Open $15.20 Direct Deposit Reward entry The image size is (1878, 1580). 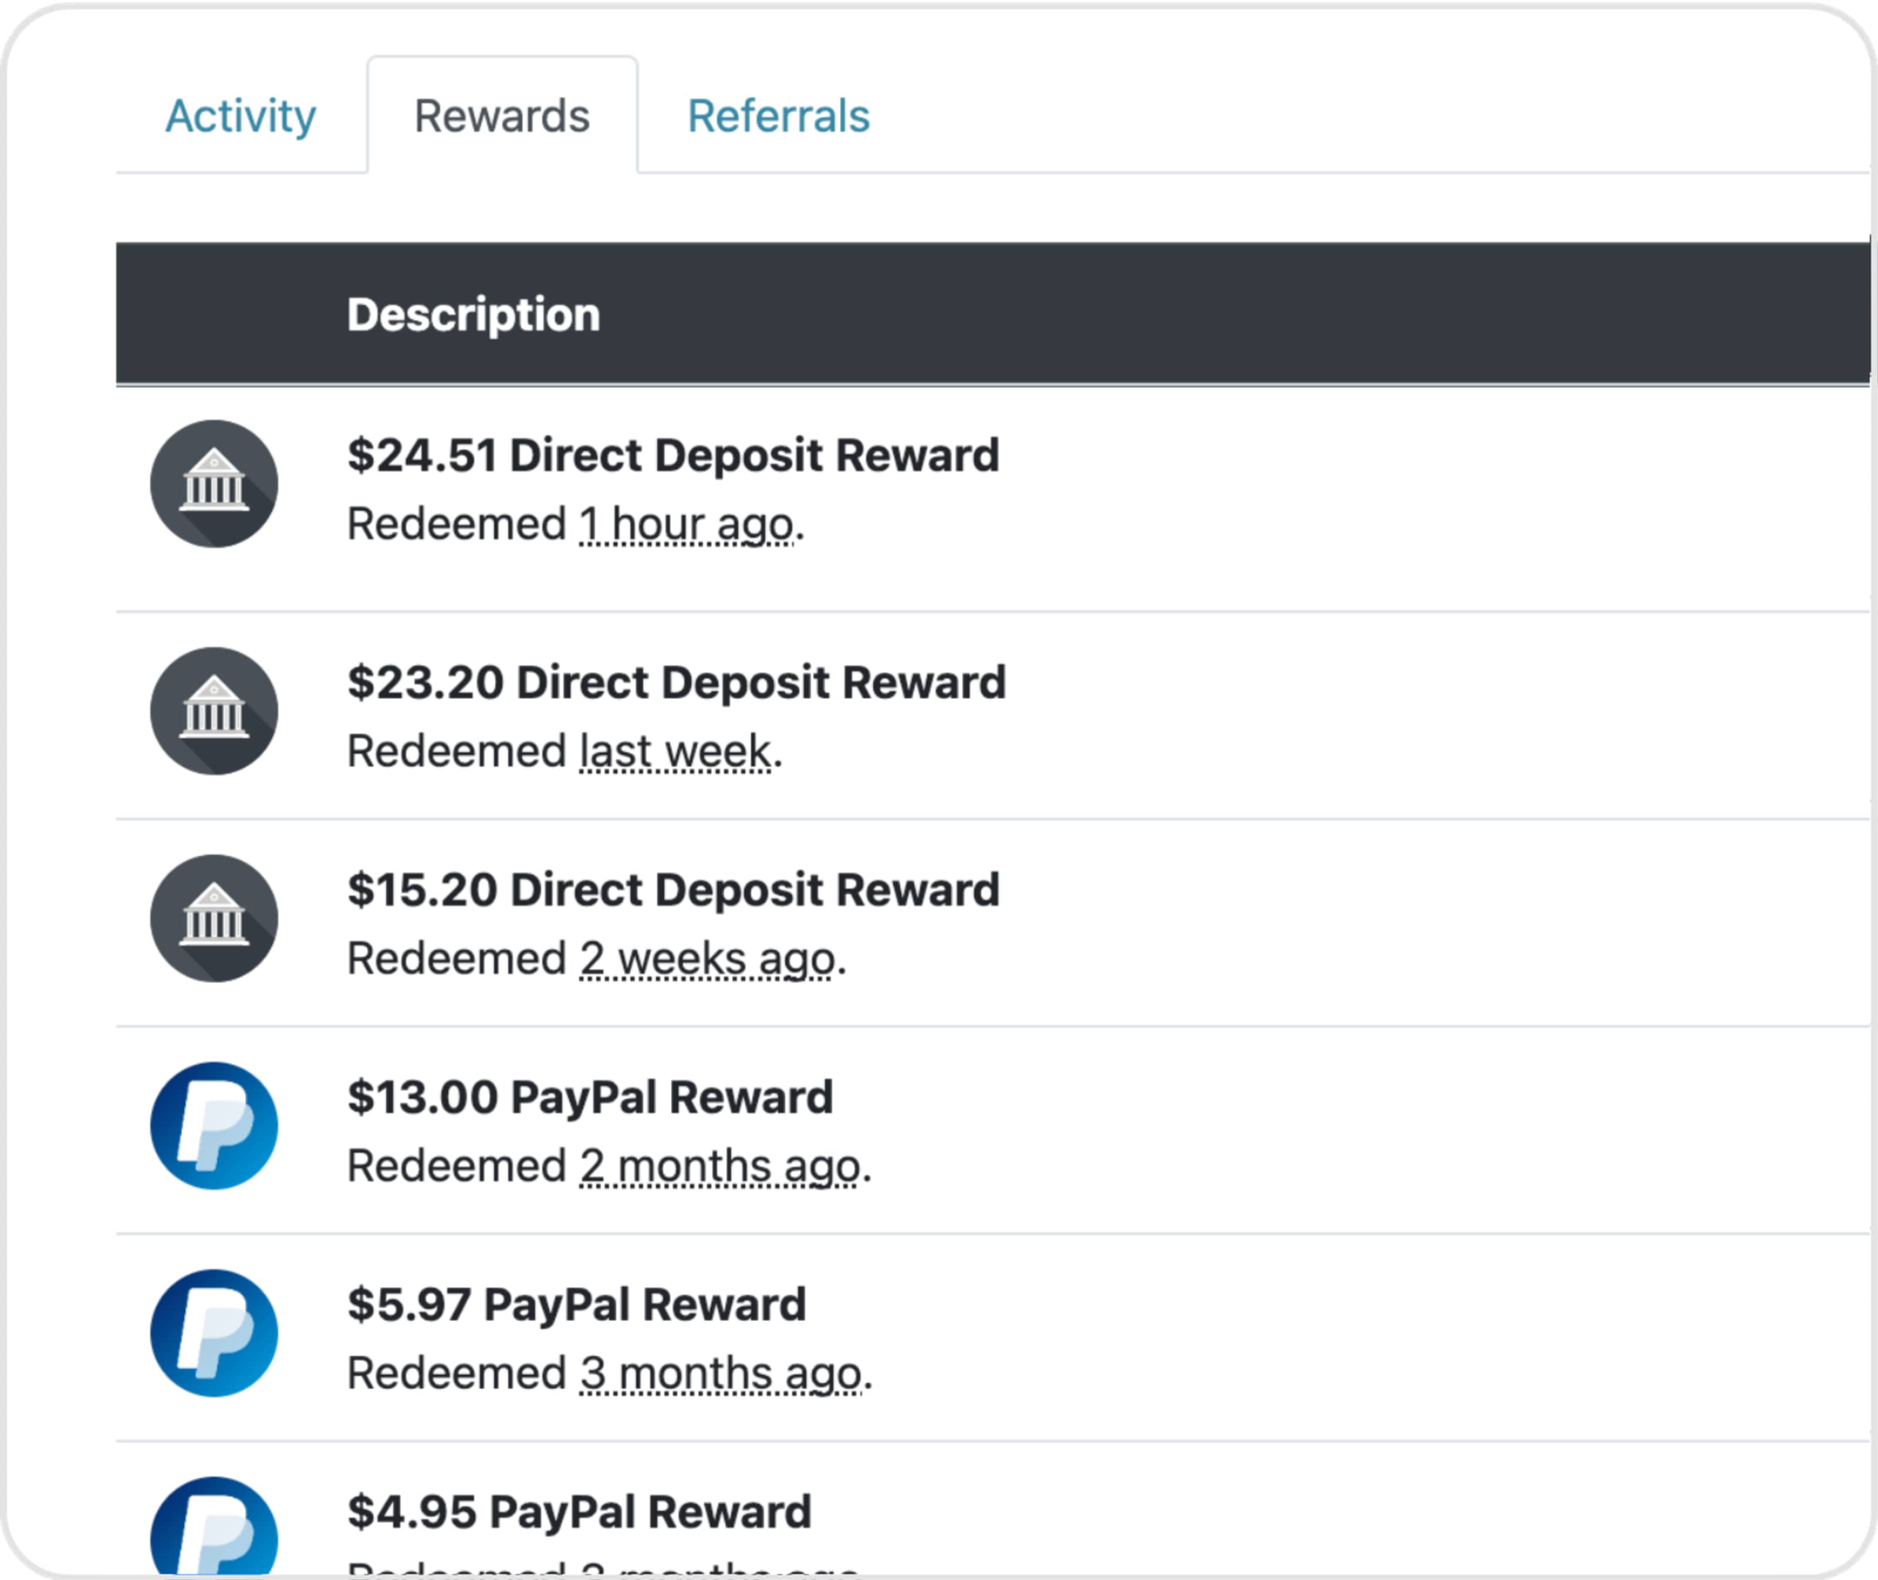click(674, 889)
